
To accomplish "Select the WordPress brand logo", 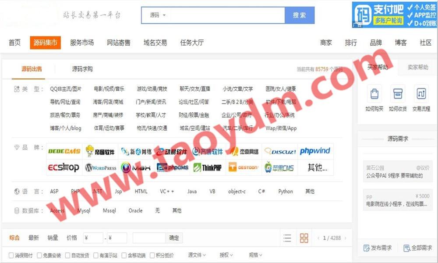I will pos(100,167).
